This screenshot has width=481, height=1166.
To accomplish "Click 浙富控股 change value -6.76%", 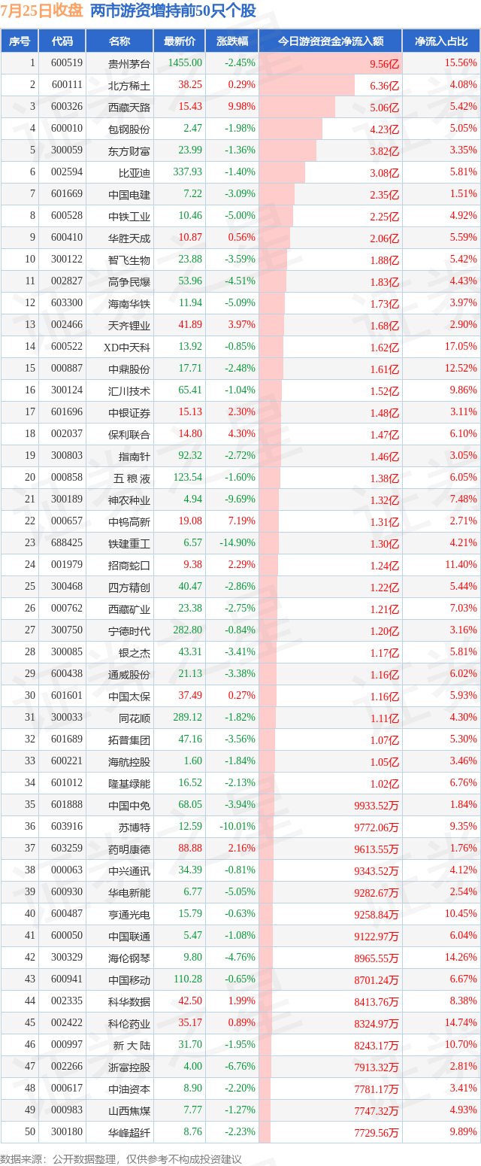I will (x=240, y=1067).
